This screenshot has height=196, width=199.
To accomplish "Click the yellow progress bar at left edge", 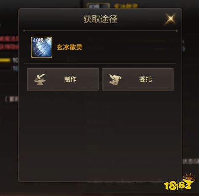I will [5, 60].
